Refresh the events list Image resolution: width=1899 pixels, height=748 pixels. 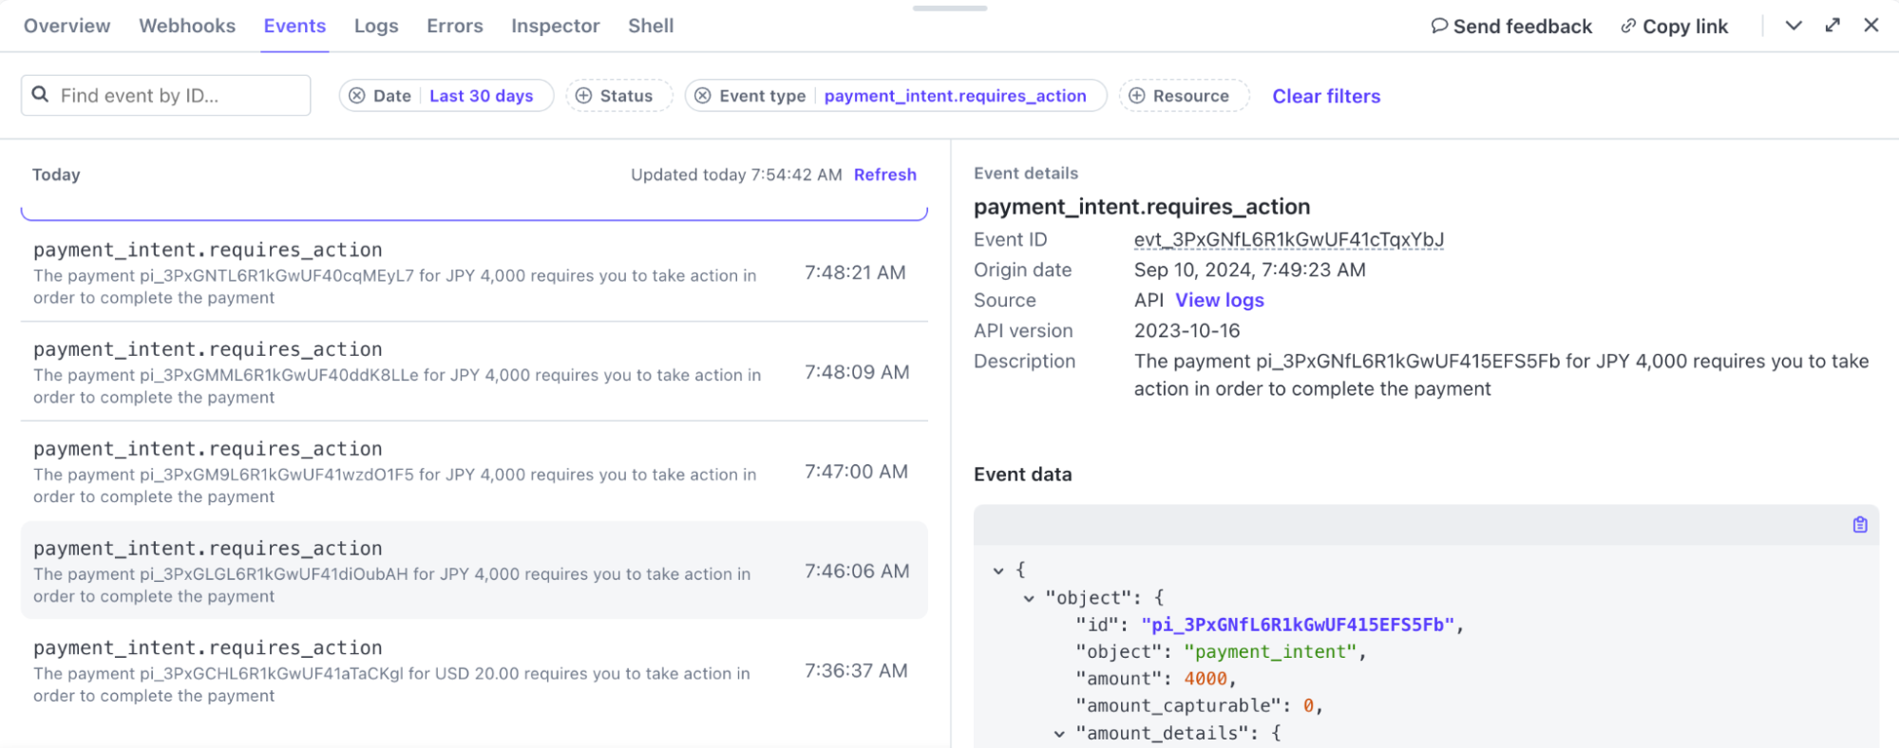coord(884,175)
